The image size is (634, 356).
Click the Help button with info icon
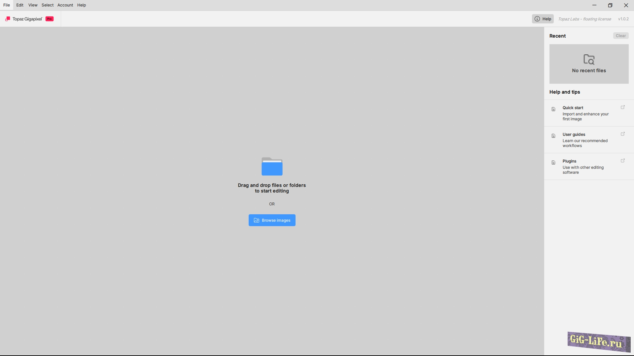point(543,19)
